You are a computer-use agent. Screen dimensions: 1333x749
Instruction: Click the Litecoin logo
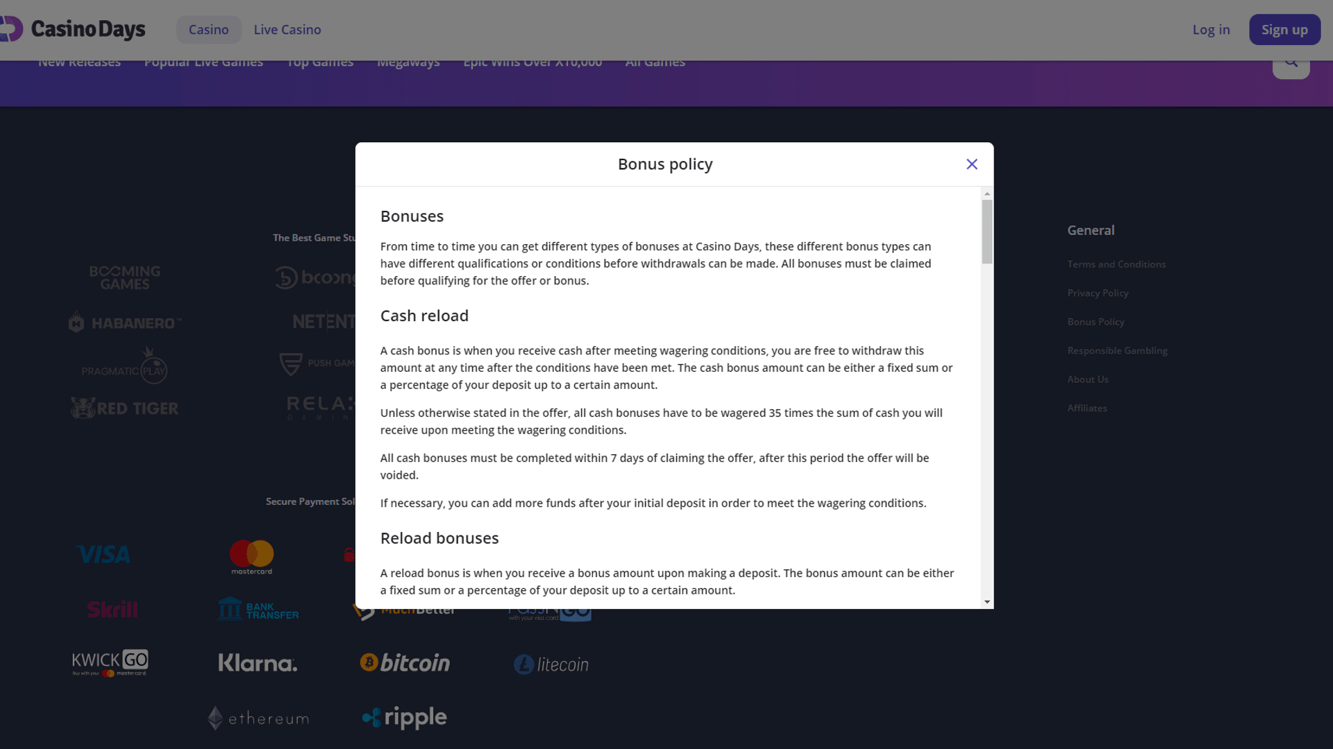click(551, 664)
